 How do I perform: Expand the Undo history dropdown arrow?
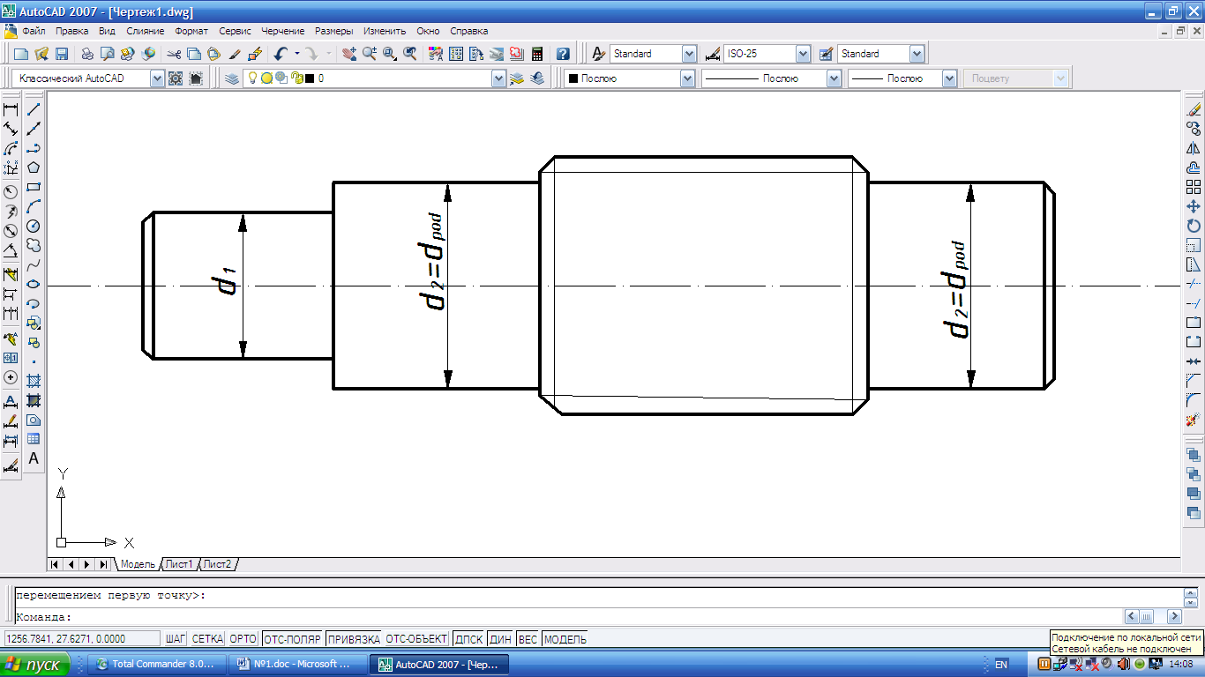296,54
